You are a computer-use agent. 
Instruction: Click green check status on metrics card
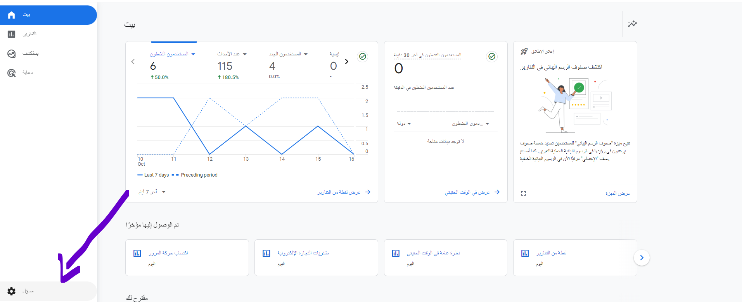(x=363, y=57)
